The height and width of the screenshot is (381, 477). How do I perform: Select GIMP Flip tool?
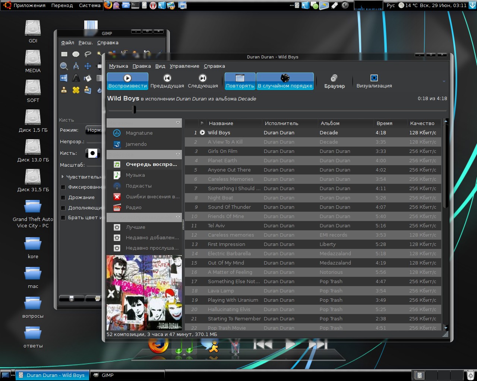point(64,78)
